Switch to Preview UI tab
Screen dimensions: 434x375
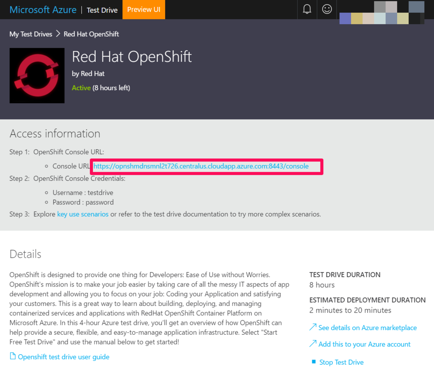click(x=144, y=9)
